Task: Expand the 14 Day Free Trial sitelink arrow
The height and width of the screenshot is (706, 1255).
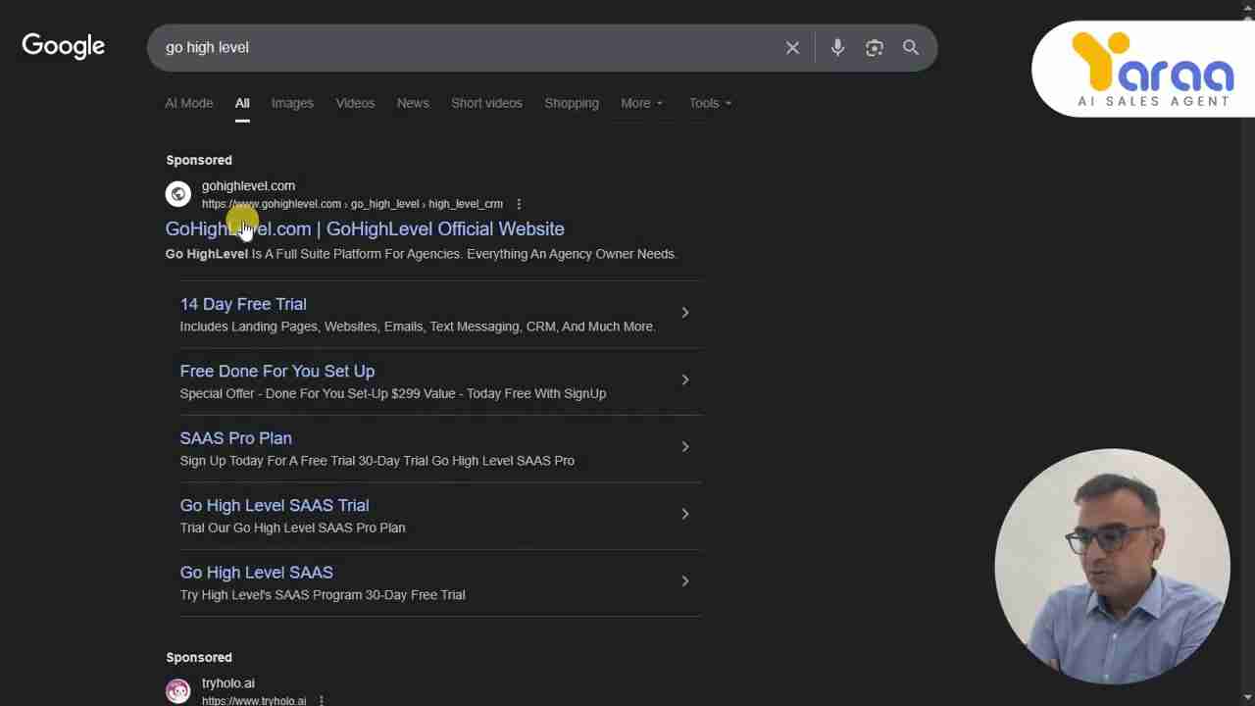Action: (x=684, y=313)
